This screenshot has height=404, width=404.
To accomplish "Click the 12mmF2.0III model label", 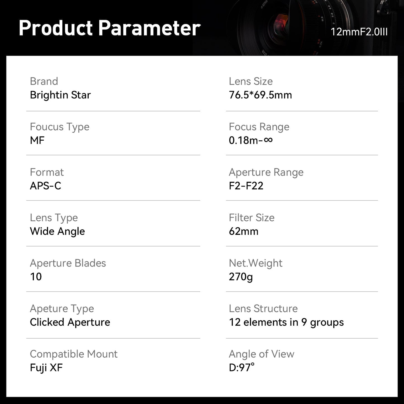I will 359,32.
